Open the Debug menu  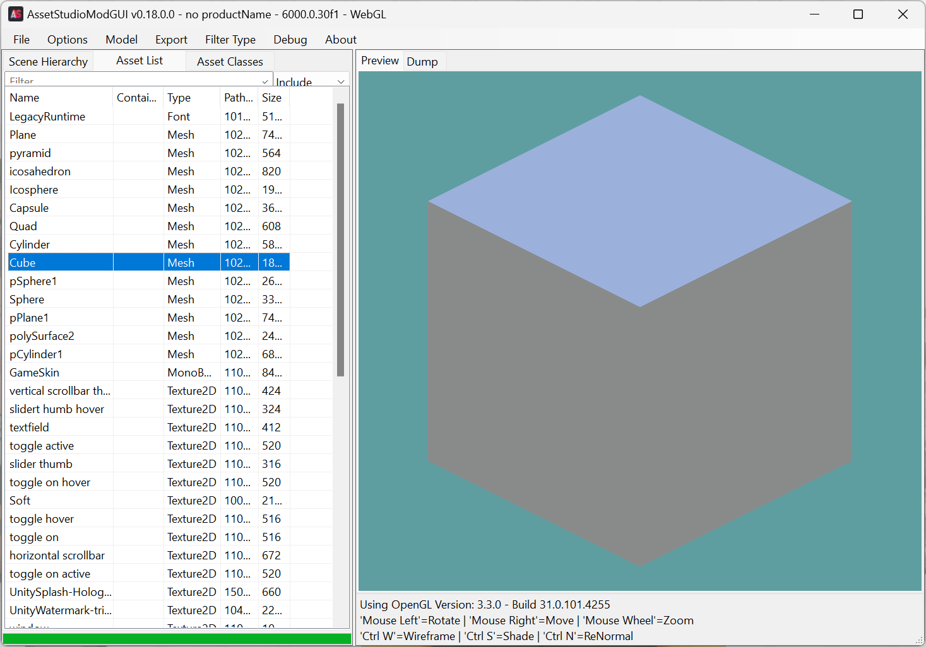point(290,40)
